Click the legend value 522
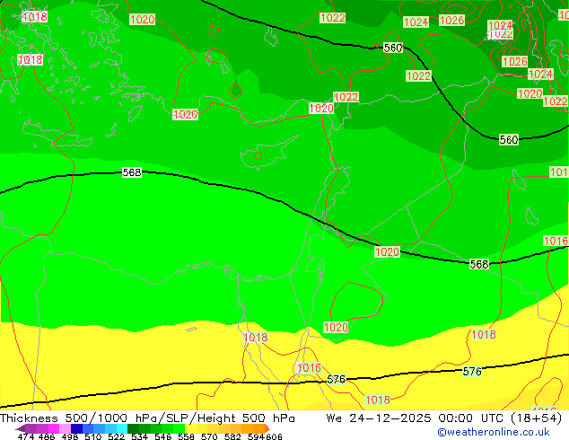 pos(116,436)
